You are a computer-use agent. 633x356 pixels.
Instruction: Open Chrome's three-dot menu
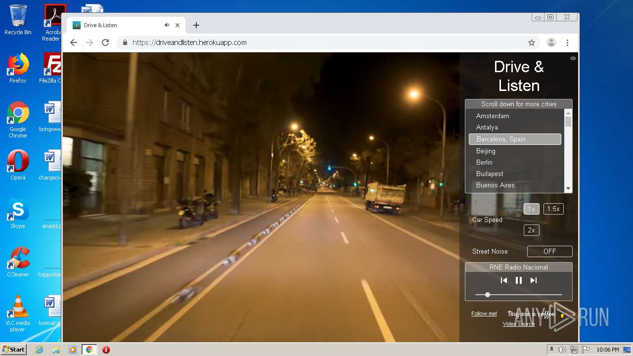coord(567,43)
